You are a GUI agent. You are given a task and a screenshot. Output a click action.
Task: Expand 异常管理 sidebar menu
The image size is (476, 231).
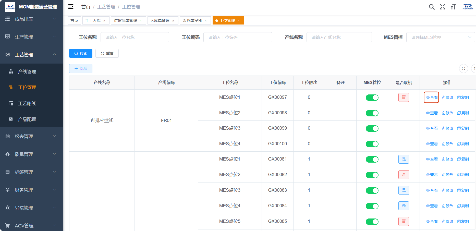tap(31, 208)
